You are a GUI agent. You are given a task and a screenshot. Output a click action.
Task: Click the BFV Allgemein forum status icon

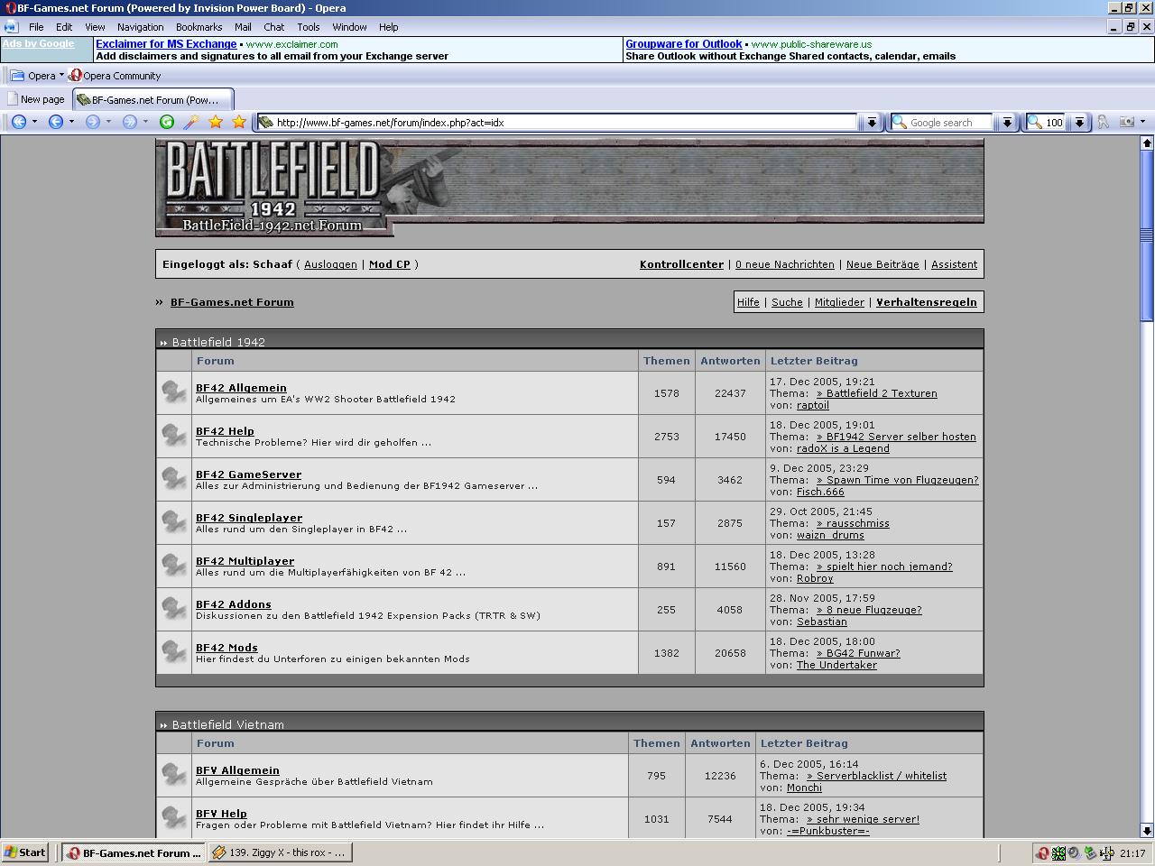tap(173, 775)
